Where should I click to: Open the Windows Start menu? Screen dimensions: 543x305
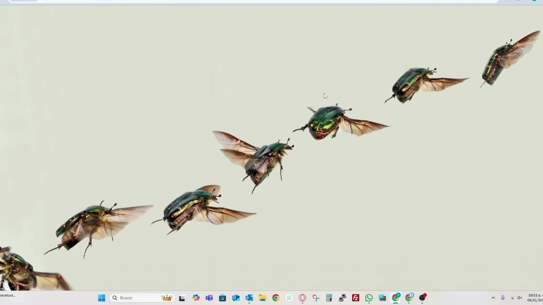click(101, 298)
